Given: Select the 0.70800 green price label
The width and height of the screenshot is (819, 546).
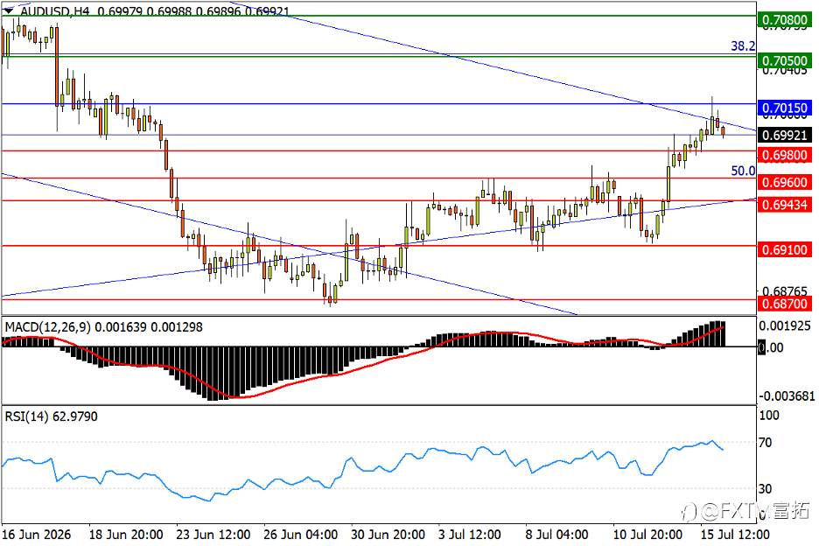Looking at the screenshot, I should tap(785, 20).
